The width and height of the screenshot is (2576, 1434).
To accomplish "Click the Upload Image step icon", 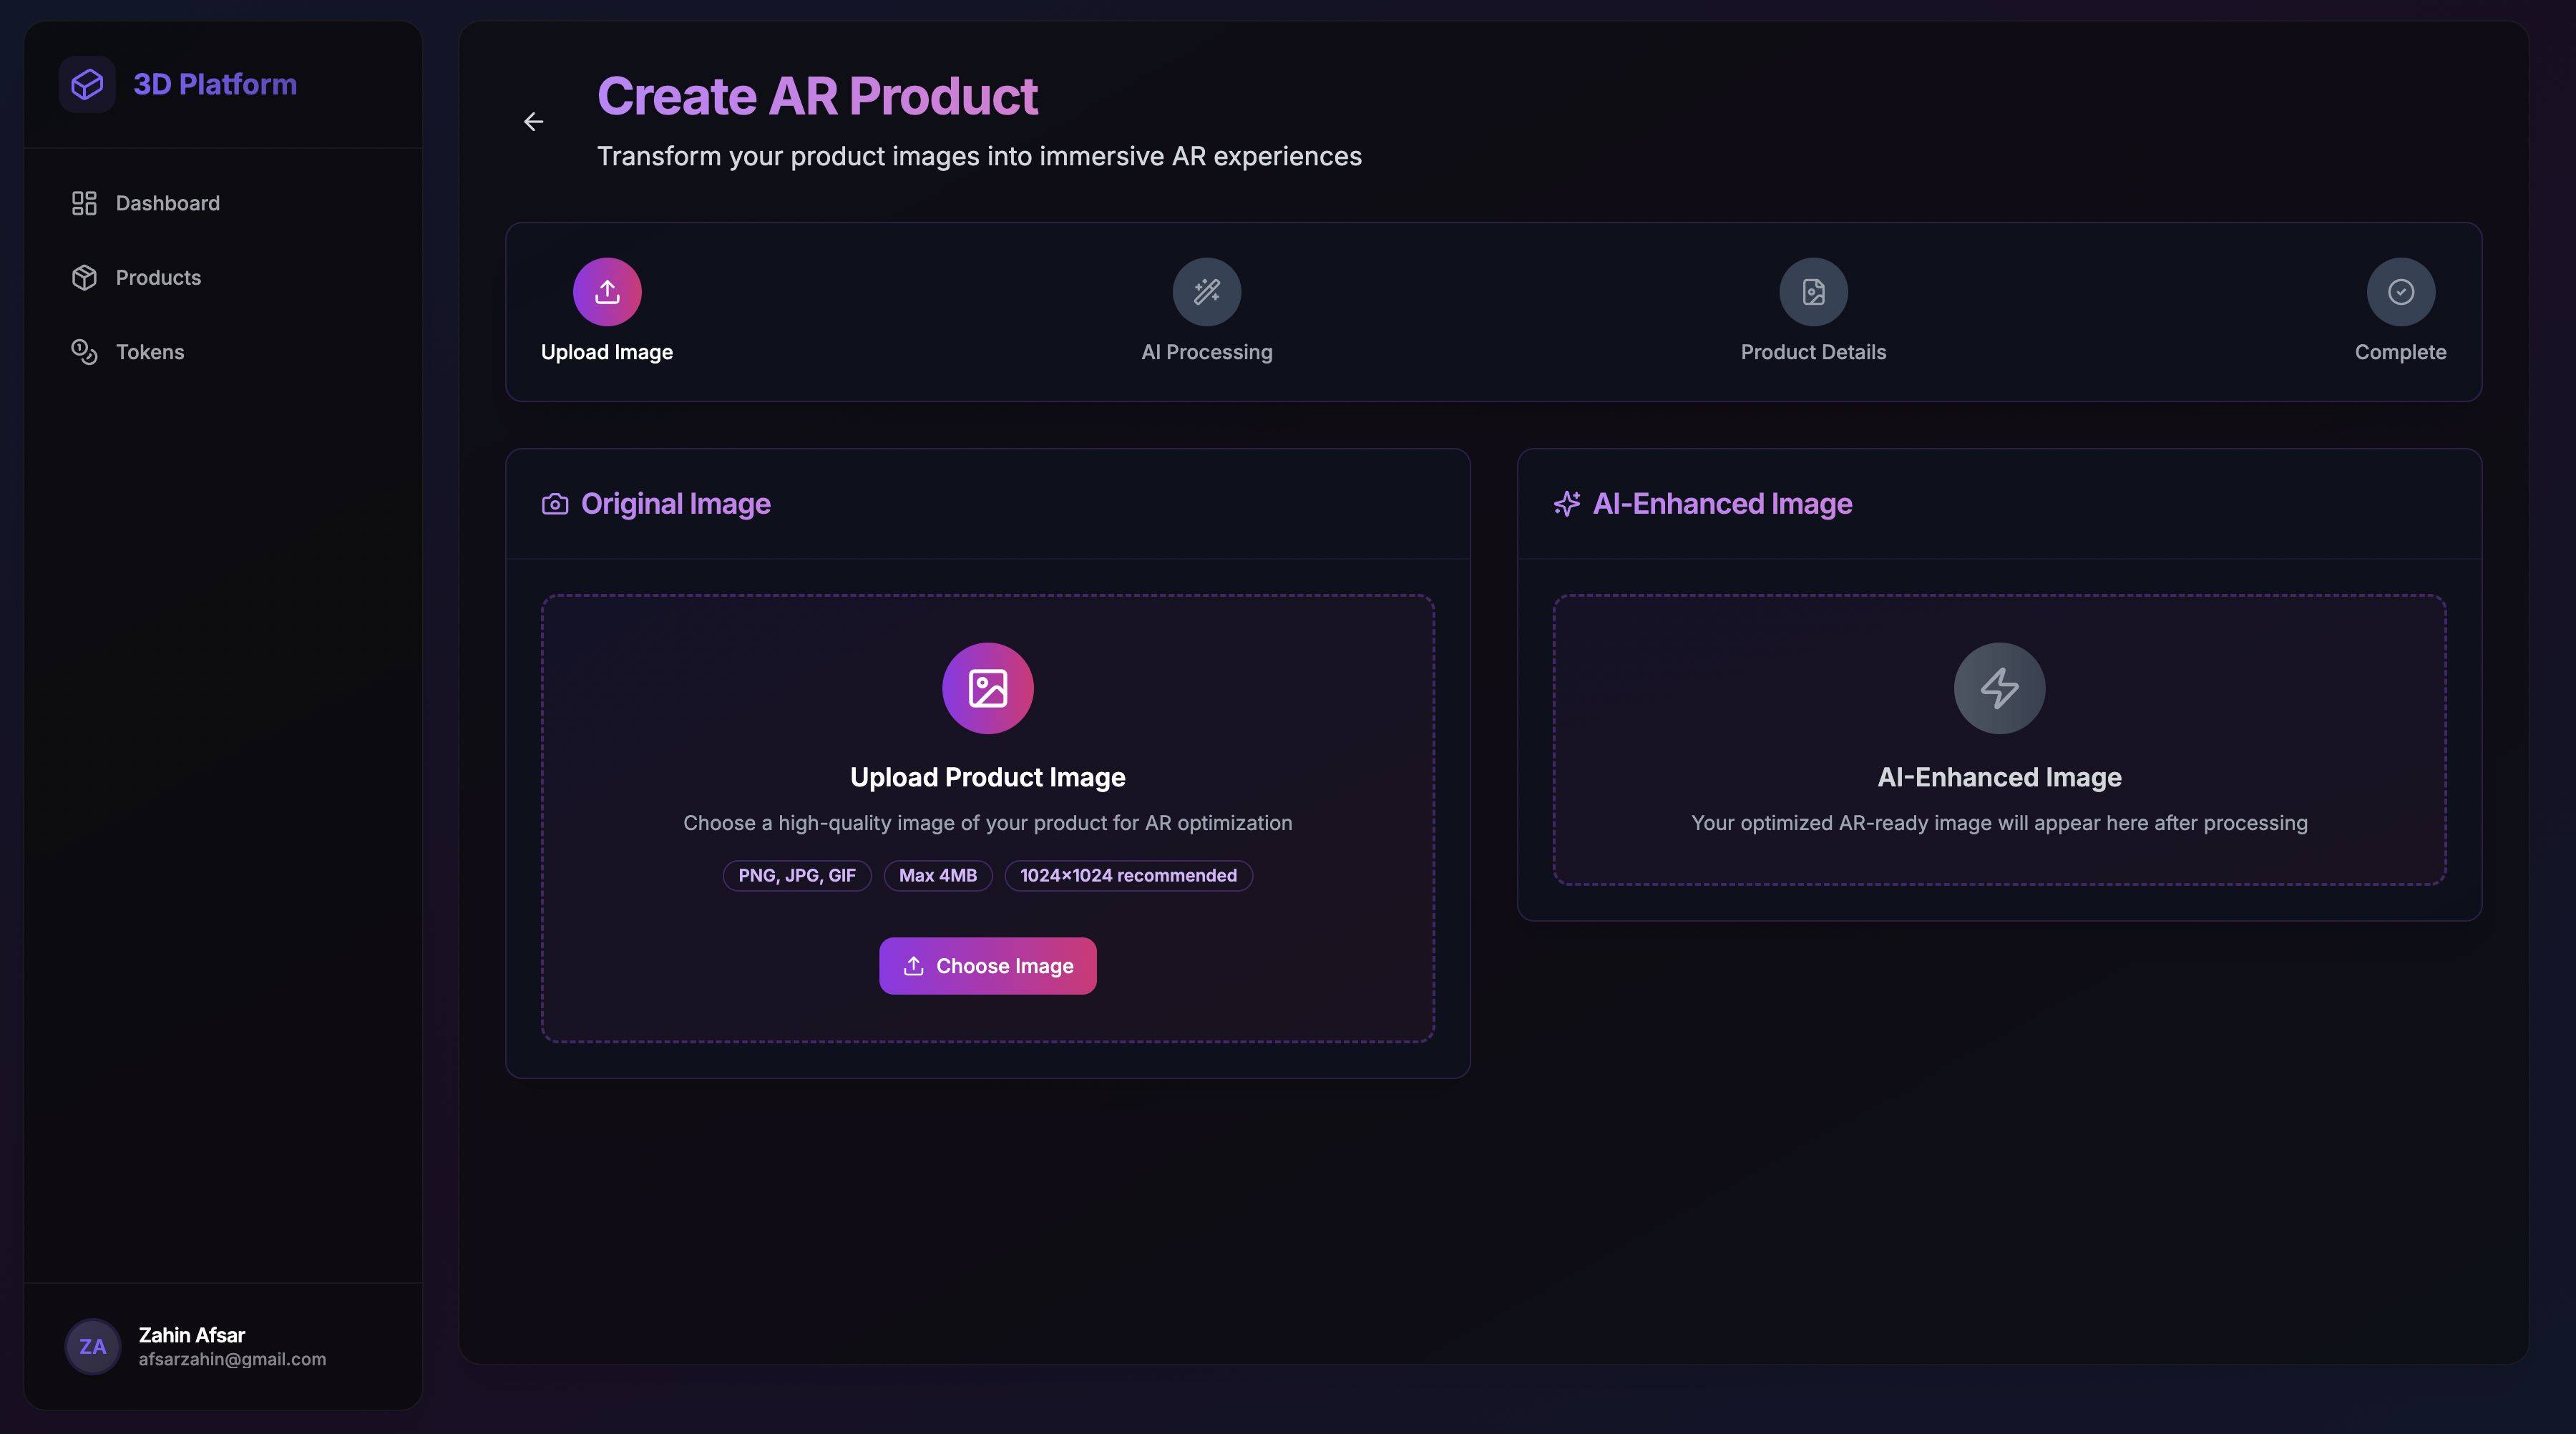I will point(606,292).
